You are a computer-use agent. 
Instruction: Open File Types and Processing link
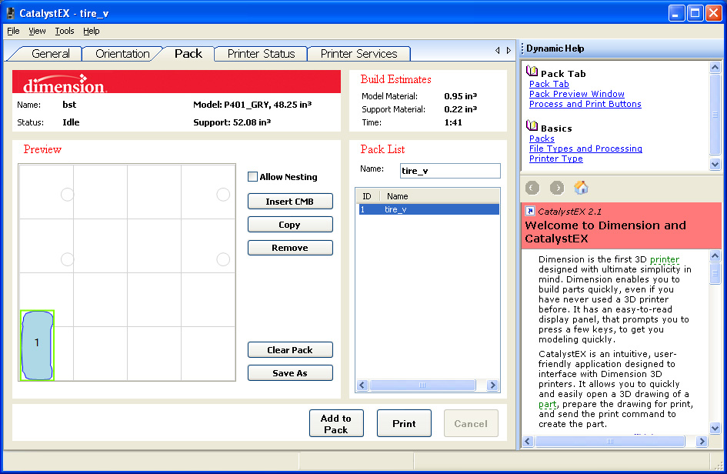tap(585, 149)
